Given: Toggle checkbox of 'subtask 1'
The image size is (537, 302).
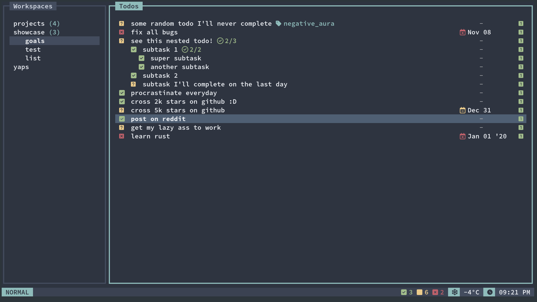Looking at the screenshot, I should pyautogui.click(x=134, y=49).
